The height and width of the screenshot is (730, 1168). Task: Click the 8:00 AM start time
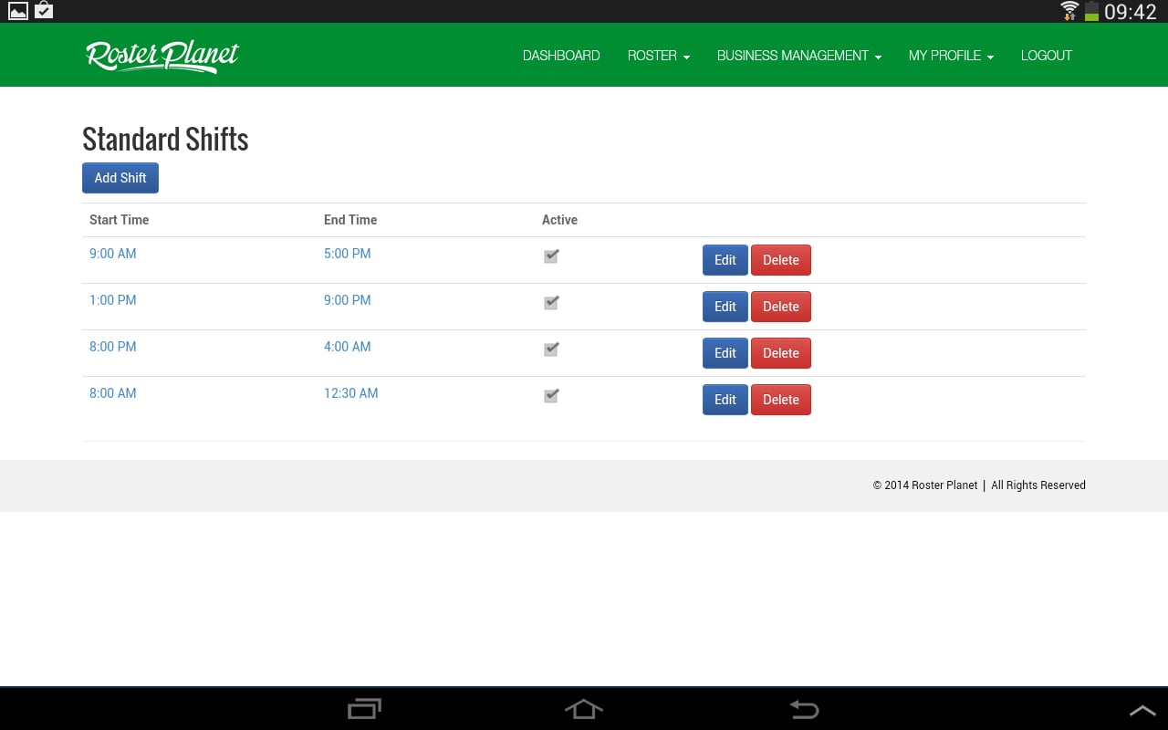tap(113, 393)
